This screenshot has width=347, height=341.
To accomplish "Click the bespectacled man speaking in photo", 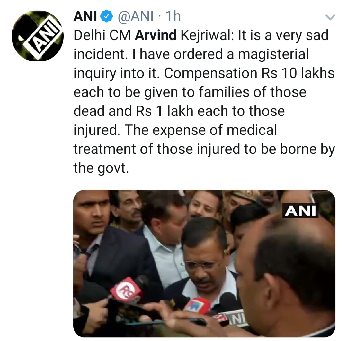I will (x=205, y=255).
